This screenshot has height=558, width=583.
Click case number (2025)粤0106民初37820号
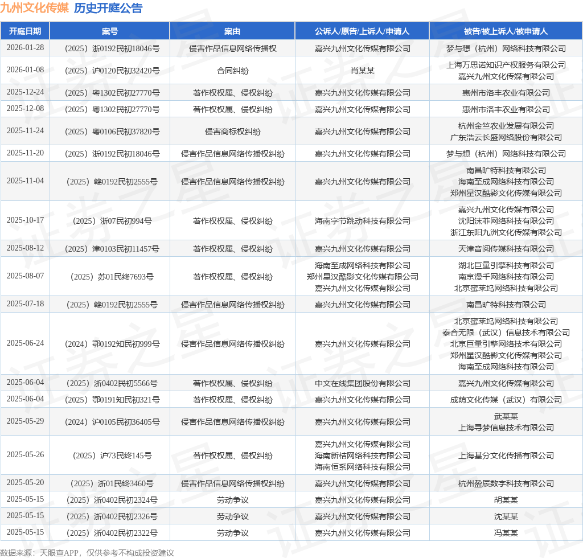click(112, 132)
